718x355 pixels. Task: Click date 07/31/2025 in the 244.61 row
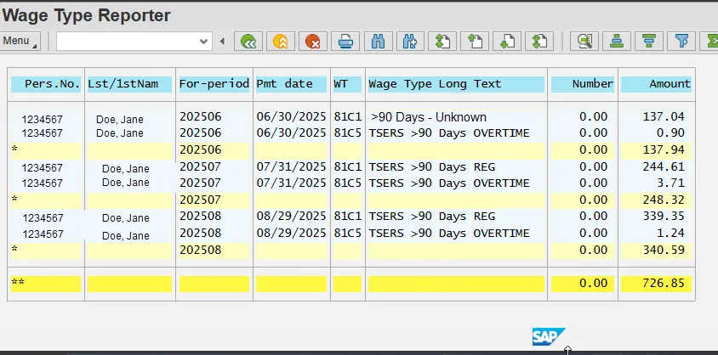tap(291, 166)
